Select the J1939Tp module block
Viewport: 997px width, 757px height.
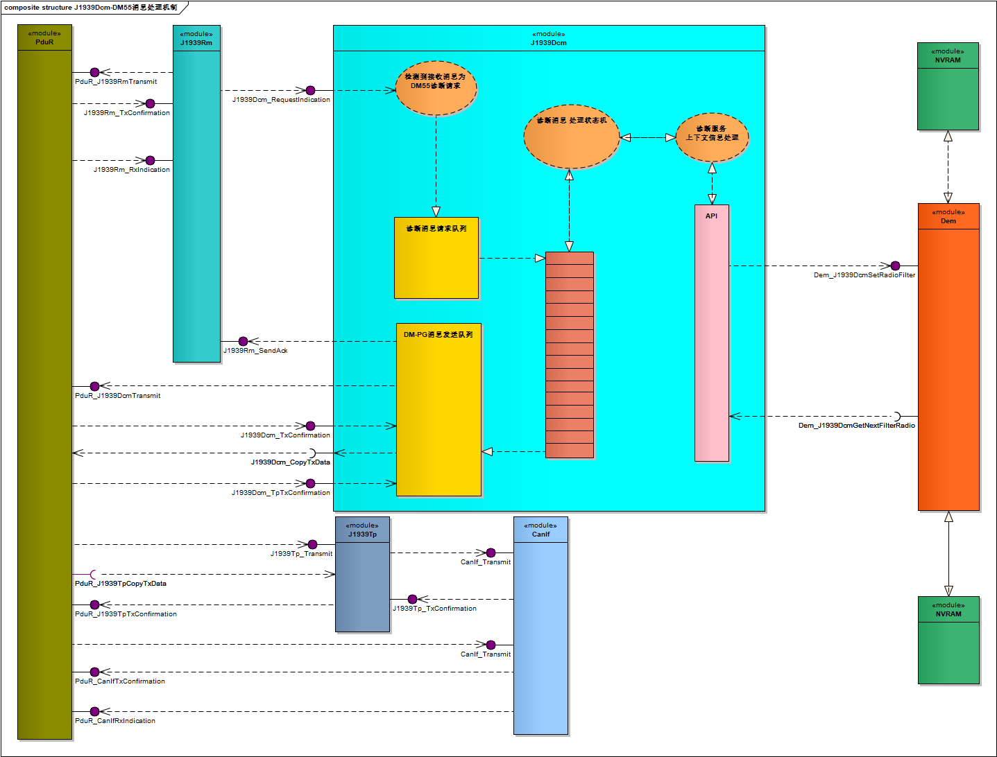pyautogui.click(x=362, y=574)
